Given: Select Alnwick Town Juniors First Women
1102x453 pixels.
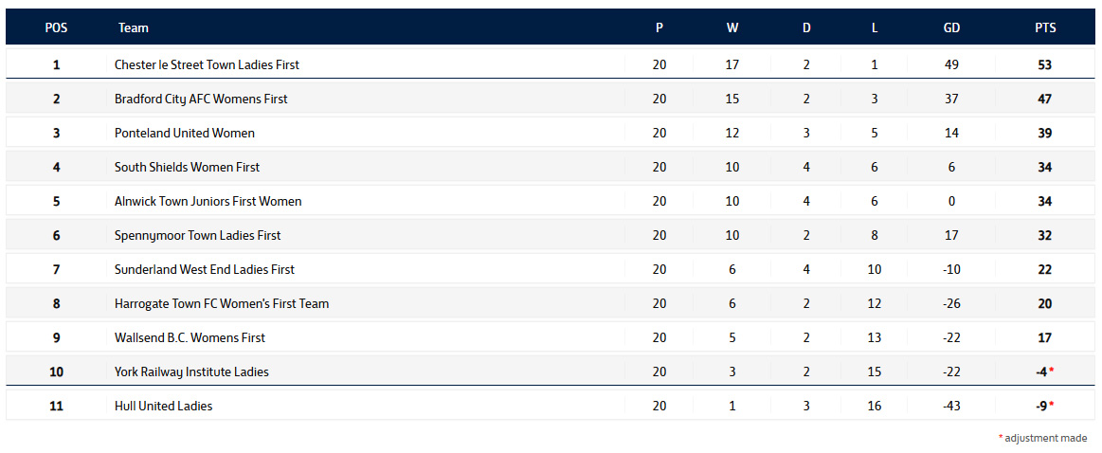Looking at the screenshot, I should pos(208,201).
